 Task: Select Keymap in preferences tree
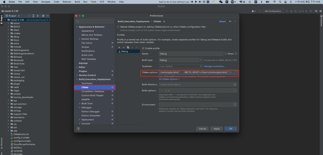[83, 63]
